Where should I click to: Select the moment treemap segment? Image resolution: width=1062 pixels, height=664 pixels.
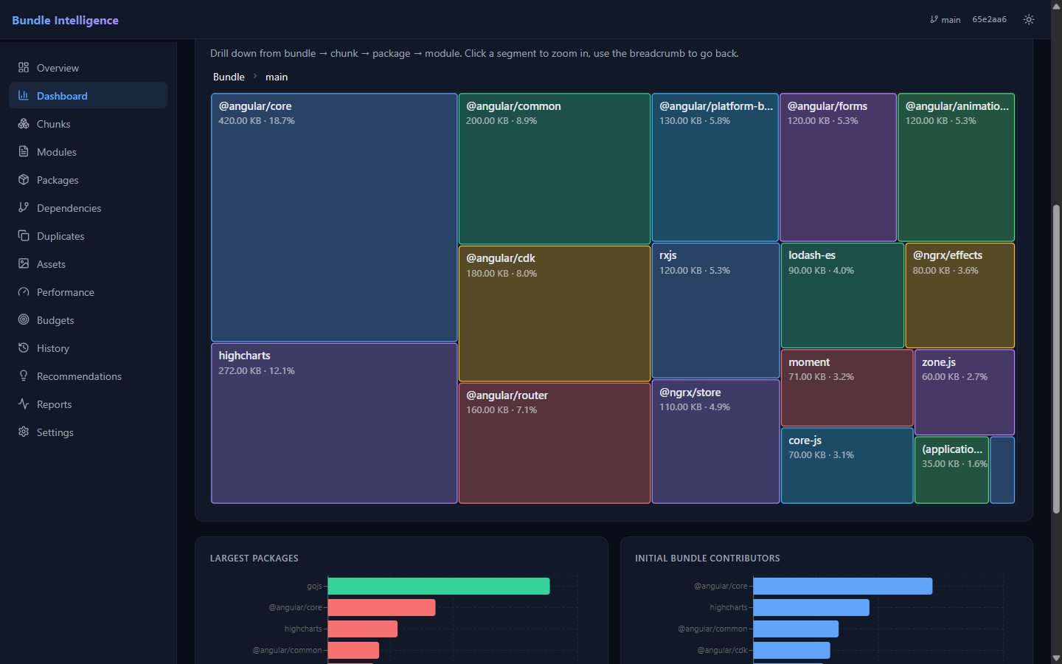(x=847, y=388)
